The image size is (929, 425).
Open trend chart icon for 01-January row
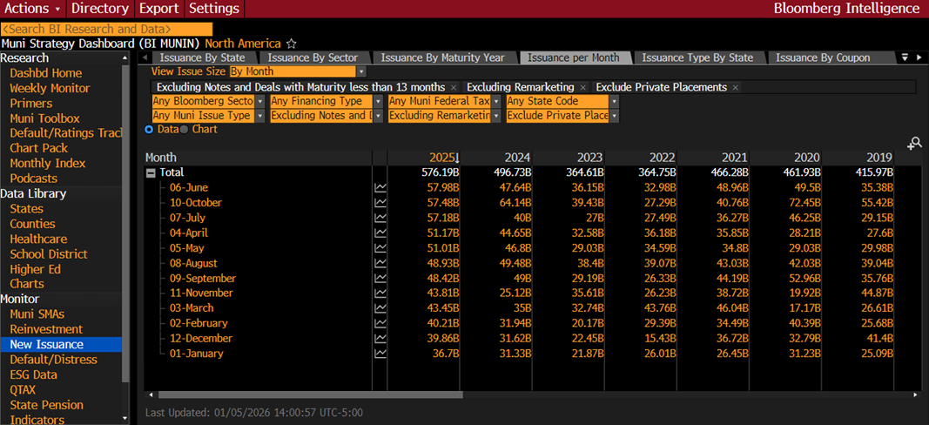[380, 354]
